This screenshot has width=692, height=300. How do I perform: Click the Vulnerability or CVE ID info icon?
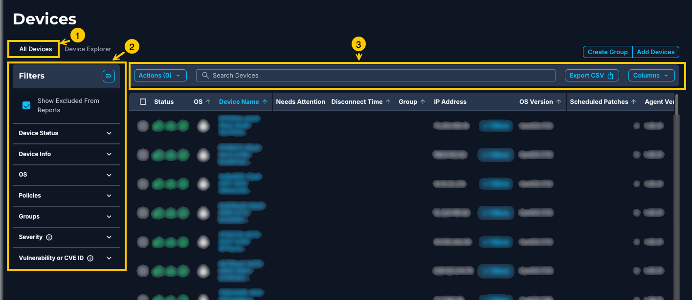click(90, 258)
